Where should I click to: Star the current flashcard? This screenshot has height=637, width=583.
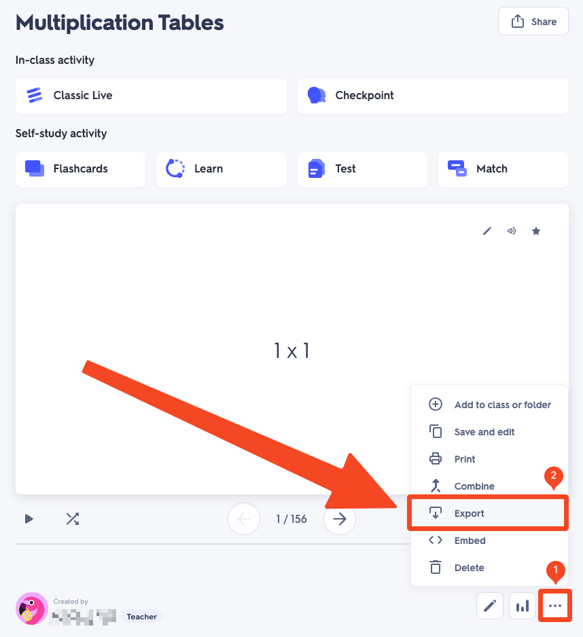(536, 231)
